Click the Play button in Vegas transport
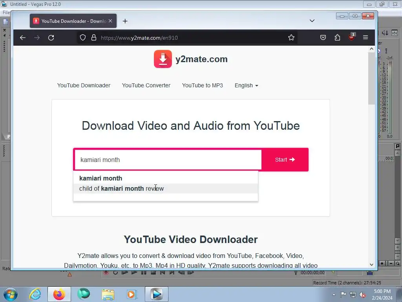This screenshot has width=402, height=302. pos(134,273)
